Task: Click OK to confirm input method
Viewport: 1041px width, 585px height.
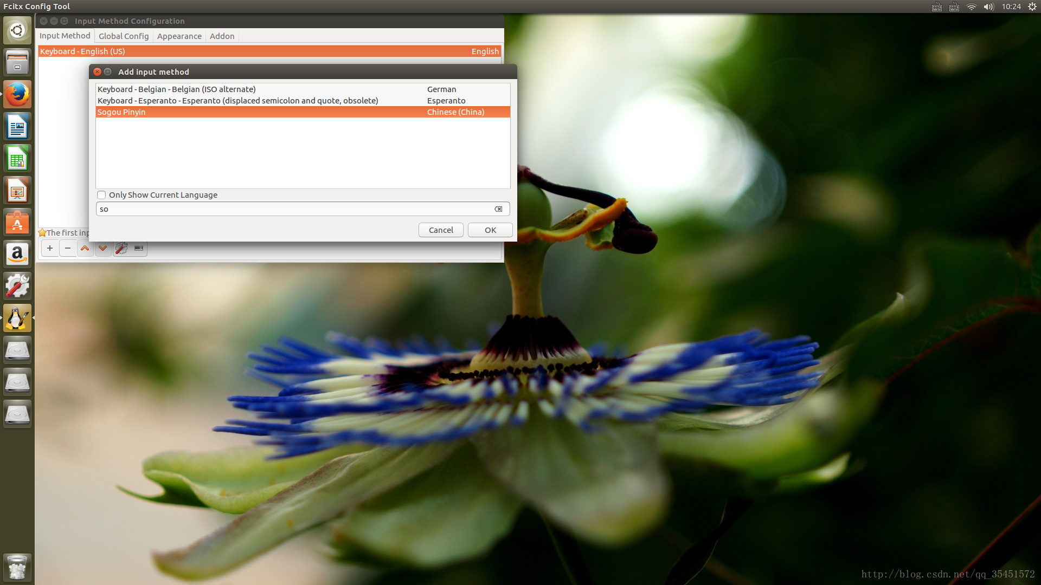Action: (491, 229)
